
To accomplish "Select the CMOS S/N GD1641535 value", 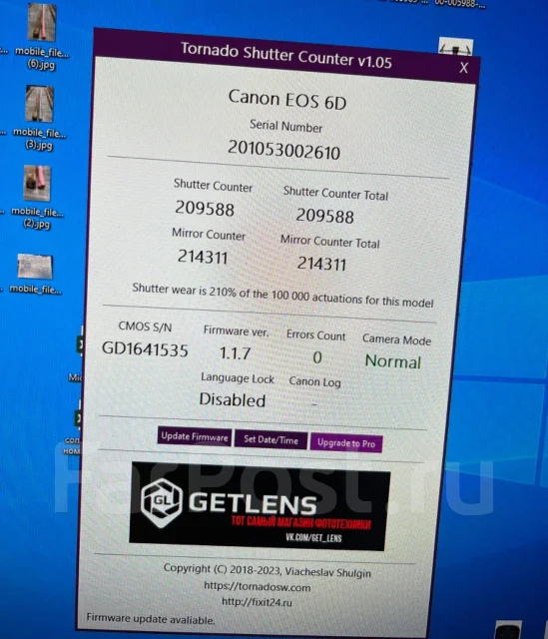I will coord(145,349).
